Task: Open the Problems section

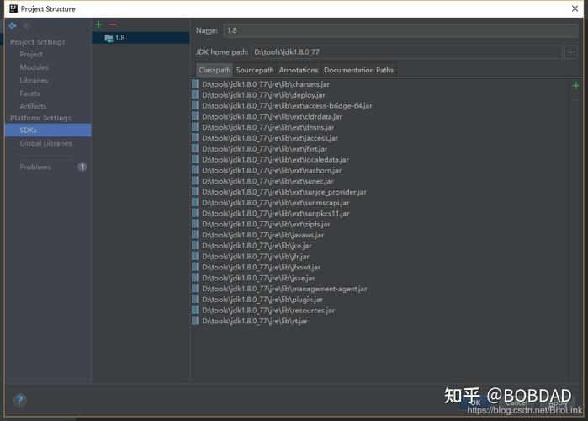Action: click(x=35, y=167)
